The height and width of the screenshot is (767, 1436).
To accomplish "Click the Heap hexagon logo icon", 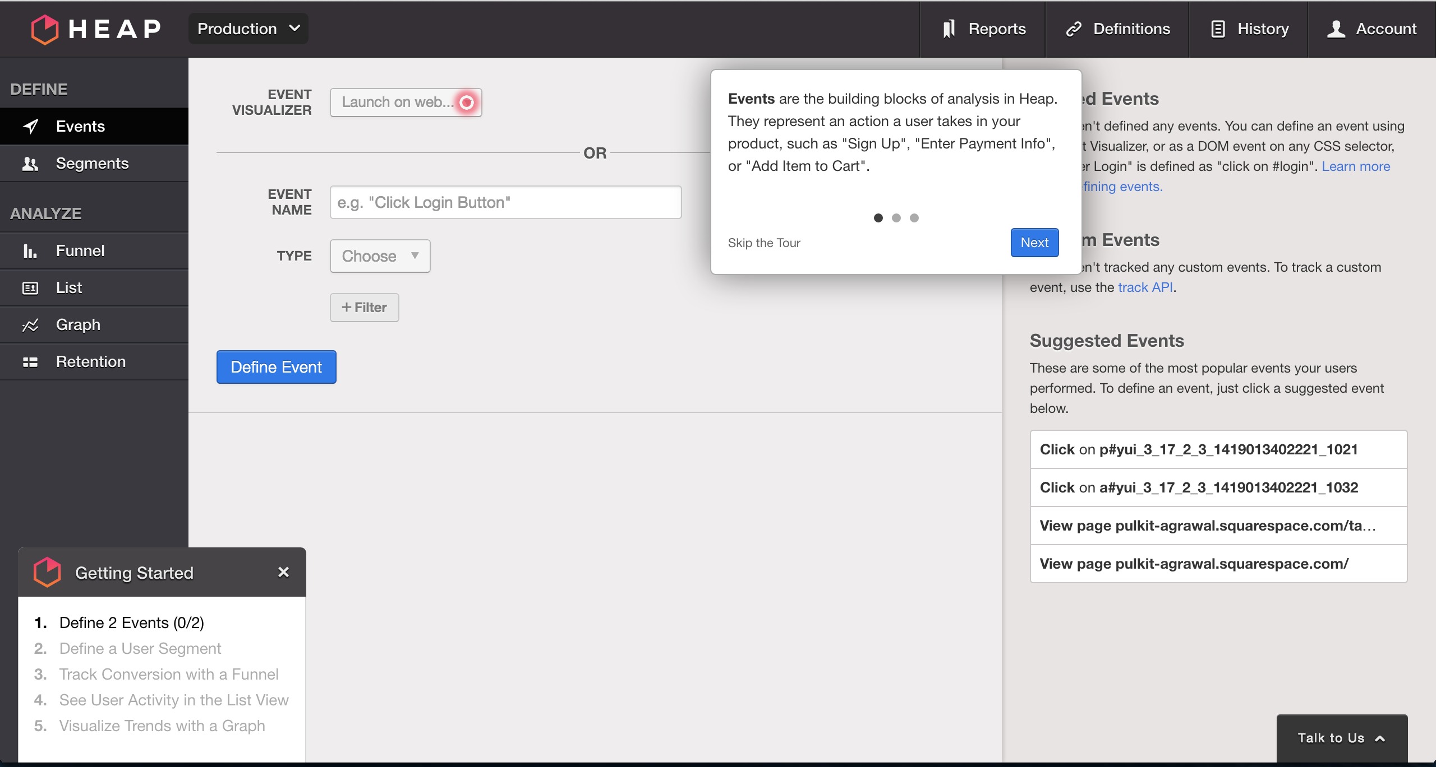I will (x=44, y=29).
